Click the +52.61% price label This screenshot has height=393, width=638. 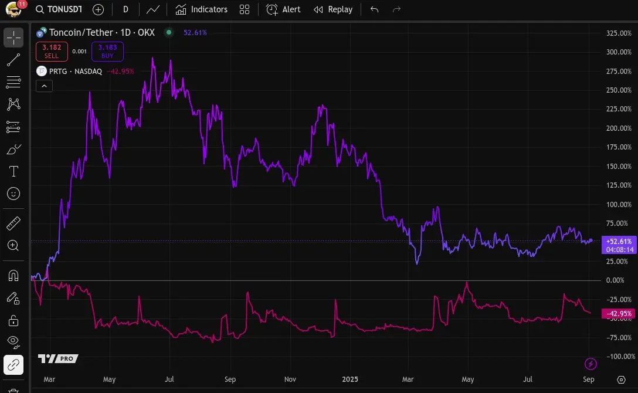[x=619, y=245]
